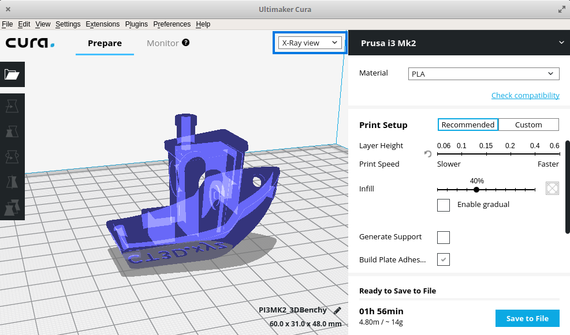Open the File menu
The height and width of the screenshot is (335, 570).
[x=8, y=24]
